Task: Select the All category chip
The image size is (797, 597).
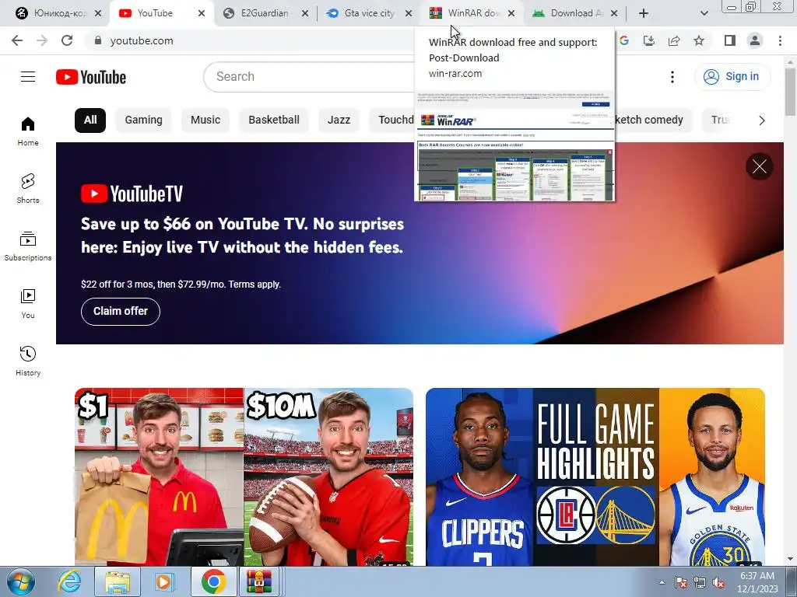Action: click(x=90, y=120)
